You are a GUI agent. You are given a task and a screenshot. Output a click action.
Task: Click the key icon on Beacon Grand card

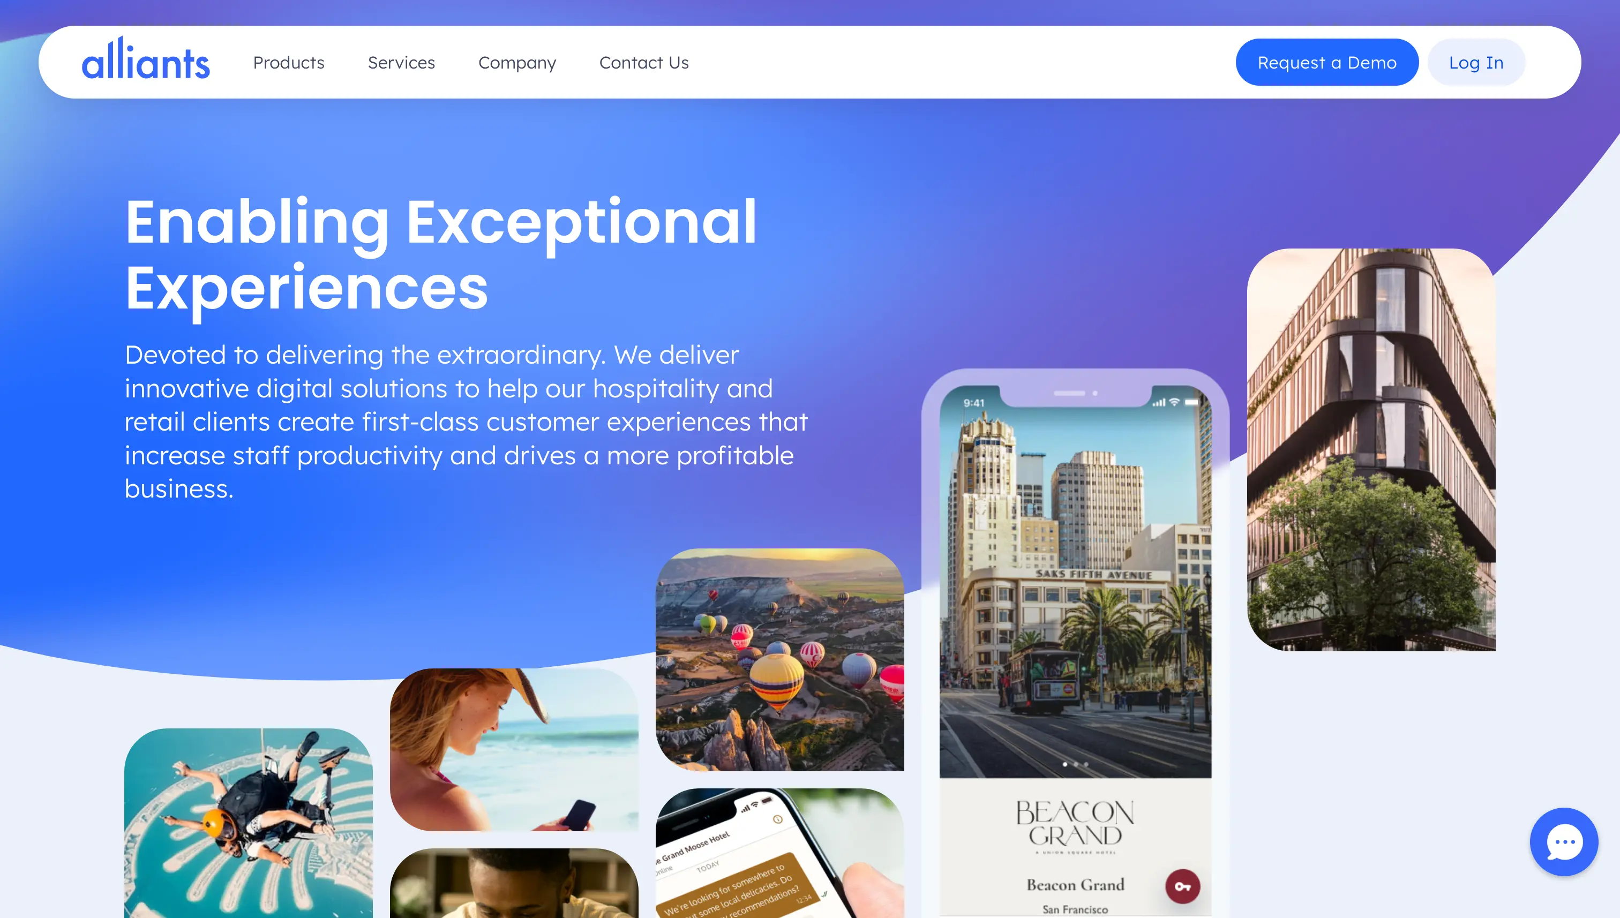click(x=1182, y=885)
